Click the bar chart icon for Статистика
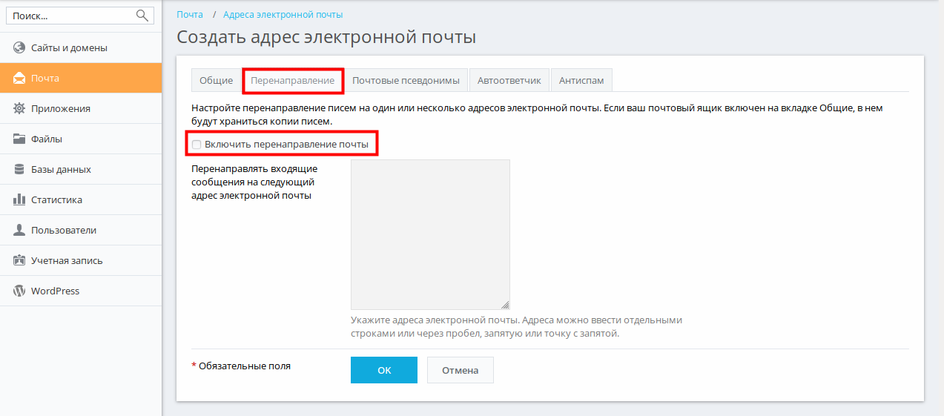Image resolution: width=944 pixels, height=416 pixels. pos(19,199)
